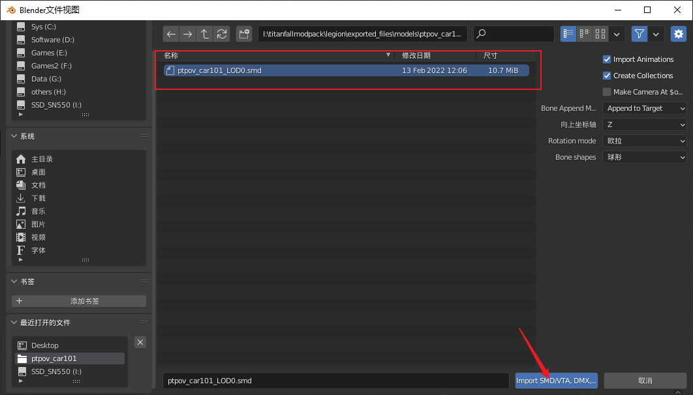Collapse the 最近打开的文件 panel
The image size is (693, 395).
14,322
